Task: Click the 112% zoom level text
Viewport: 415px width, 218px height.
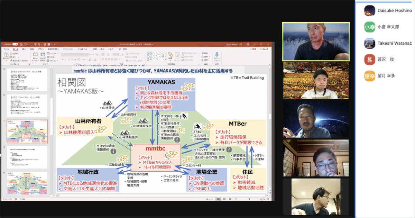Action: click(x=262, y=199)
